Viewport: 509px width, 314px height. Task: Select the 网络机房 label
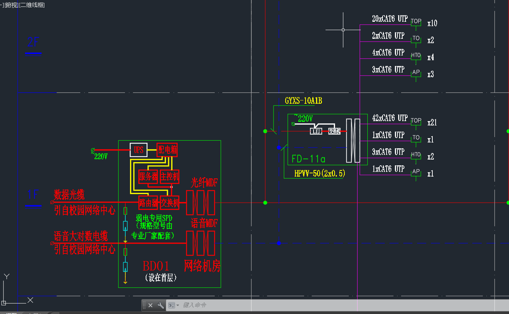coord(202,266)
